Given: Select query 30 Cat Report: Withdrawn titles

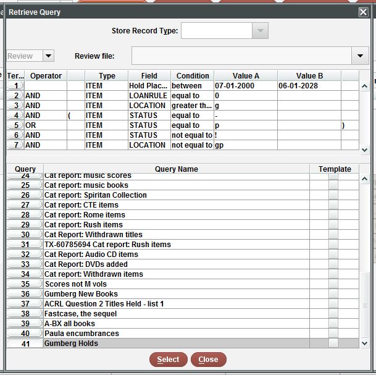Looking at the screenshot, I should (177, 234).
